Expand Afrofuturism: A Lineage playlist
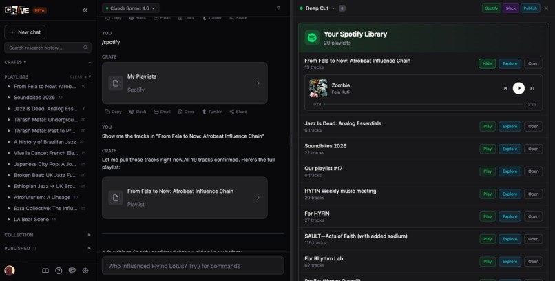Screen dimensions: 555x281 coord(9,197)
